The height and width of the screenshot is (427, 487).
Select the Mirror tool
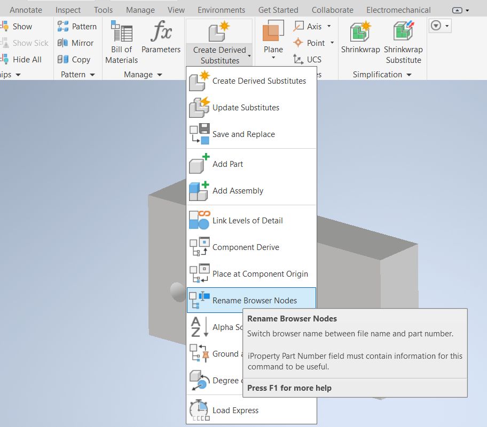76,43
